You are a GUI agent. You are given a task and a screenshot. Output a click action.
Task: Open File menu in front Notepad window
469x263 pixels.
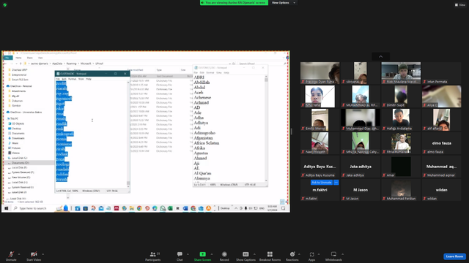(x=58, y=79)
